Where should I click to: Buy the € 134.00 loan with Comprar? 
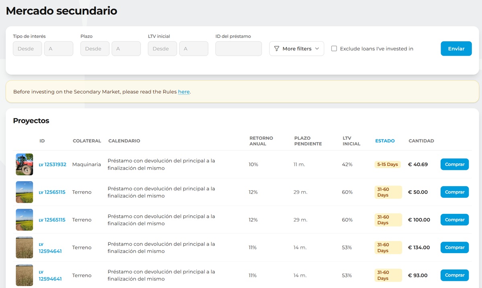click(x=455, y=247)
